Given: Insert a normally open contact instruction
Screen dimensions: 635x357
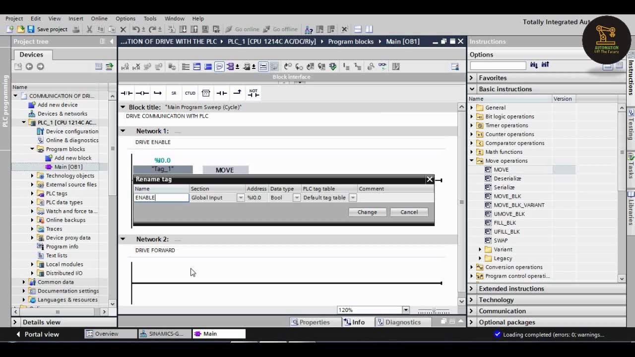Looking at the screenshot, I should click(221, 93).
